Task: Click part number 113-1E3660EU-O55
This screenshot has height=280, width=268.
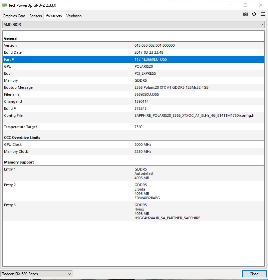Action: (x=151, y=59)
